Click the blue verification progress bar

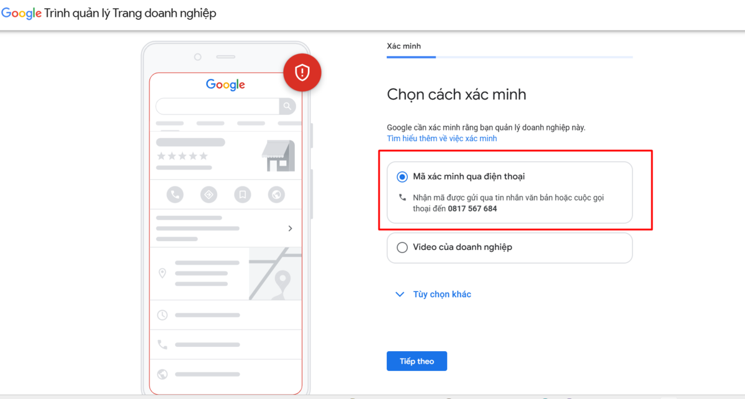click(x=411, y=57)
